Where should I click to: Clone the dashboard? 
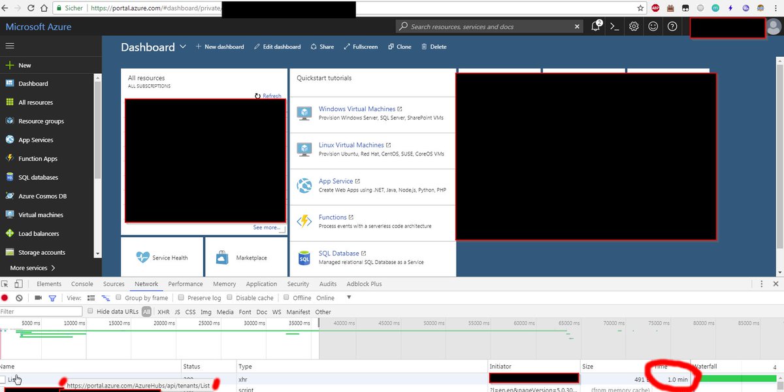pos(400,47)
